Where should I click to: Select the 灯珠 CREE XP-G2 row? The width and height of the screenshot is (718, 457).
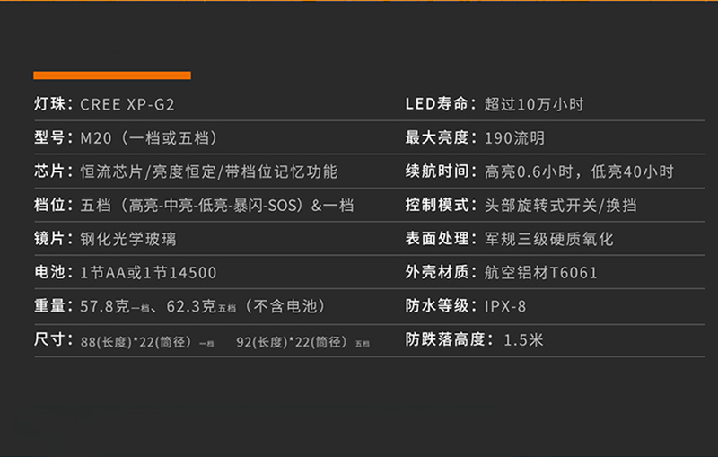104,104
